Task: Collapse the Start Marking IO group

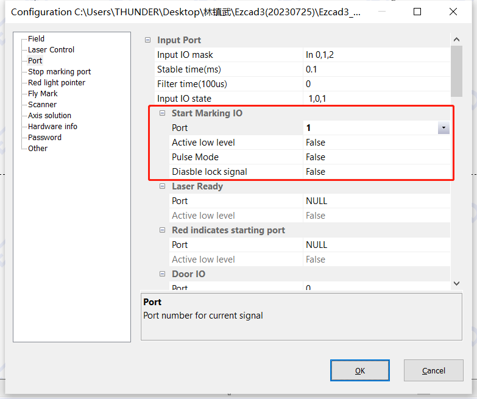Action: [x=163, y=113]
